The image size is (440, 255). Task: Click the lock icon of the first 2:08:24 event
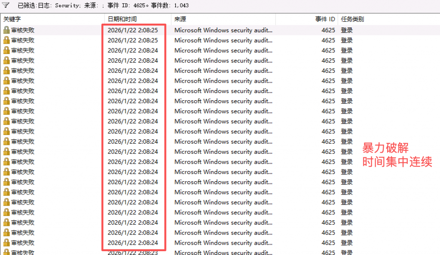6,51
